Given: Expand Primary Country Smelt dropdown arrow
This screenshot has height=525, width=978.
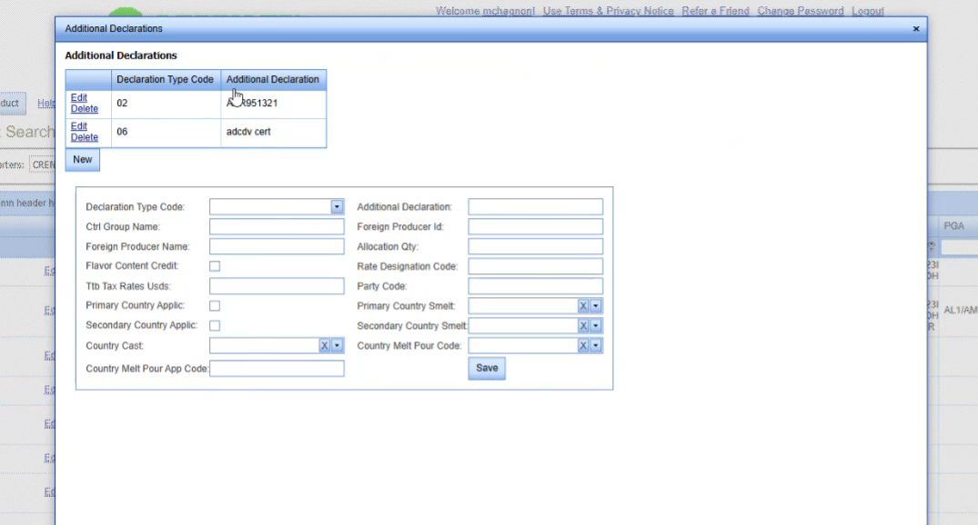Looking at the screenshot, I should coord(596,306).
